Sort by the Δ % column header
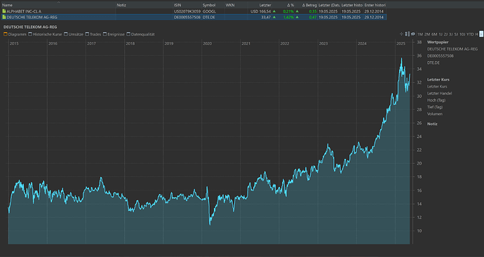The height and width of the screenshot is (257, 484). [290, 5]
